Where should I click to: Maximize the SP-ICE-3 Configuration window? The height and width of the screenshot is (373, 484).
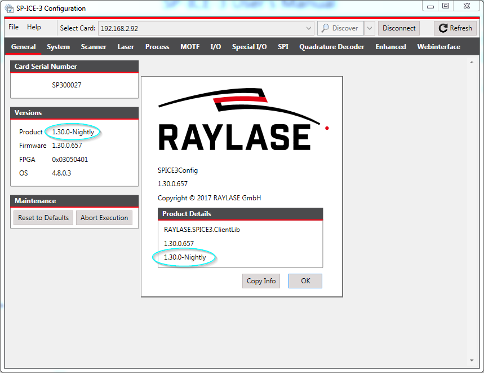446,6
